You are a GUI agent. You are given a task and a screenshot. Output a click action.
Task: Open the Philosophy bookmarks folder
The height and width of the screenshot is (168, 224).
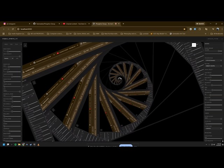(129, 34)
